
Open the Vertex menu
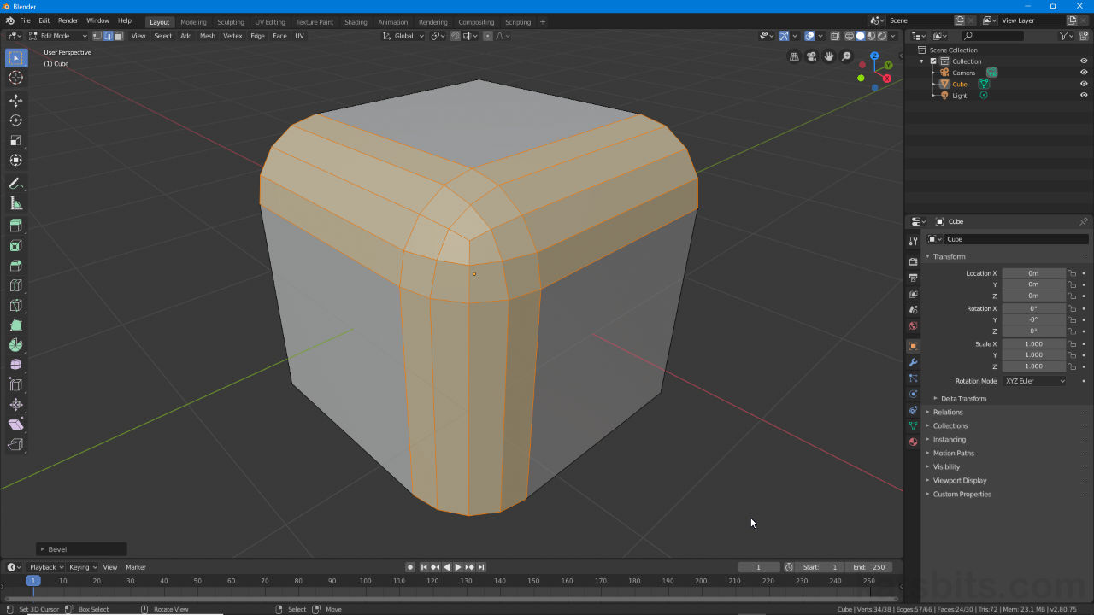[232, 36]
